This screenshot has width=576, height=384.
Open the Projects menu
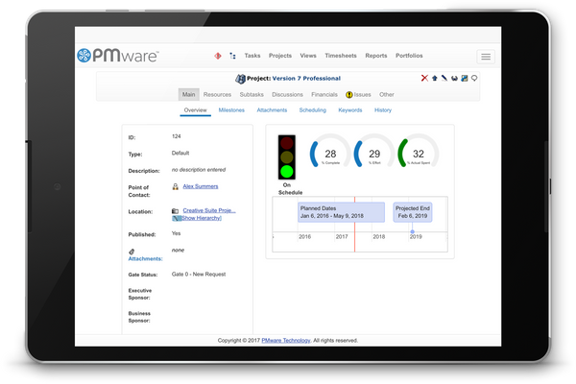[280, 56]
